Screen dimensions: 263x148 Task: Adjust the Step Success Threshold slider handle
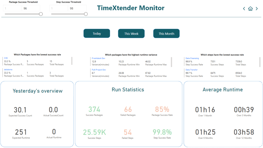pos(86,14)
